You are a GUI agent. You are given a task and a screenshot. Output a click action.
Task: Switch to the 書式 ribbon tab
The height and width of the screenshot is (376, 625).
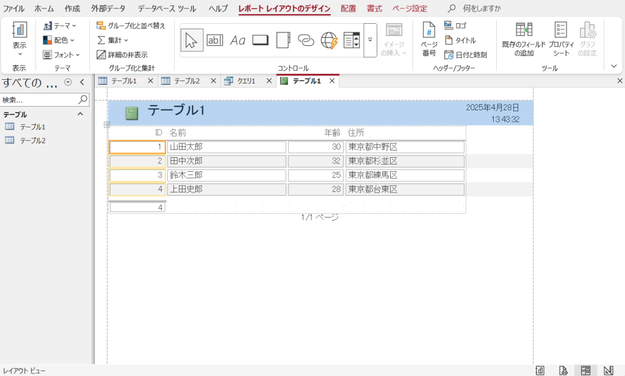pos(374,9)
